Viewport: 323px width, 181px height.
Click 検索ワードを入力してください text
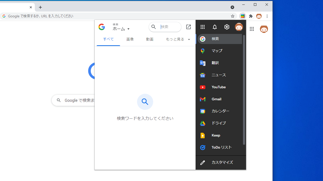pyautogui.click(x=145, y=118)
